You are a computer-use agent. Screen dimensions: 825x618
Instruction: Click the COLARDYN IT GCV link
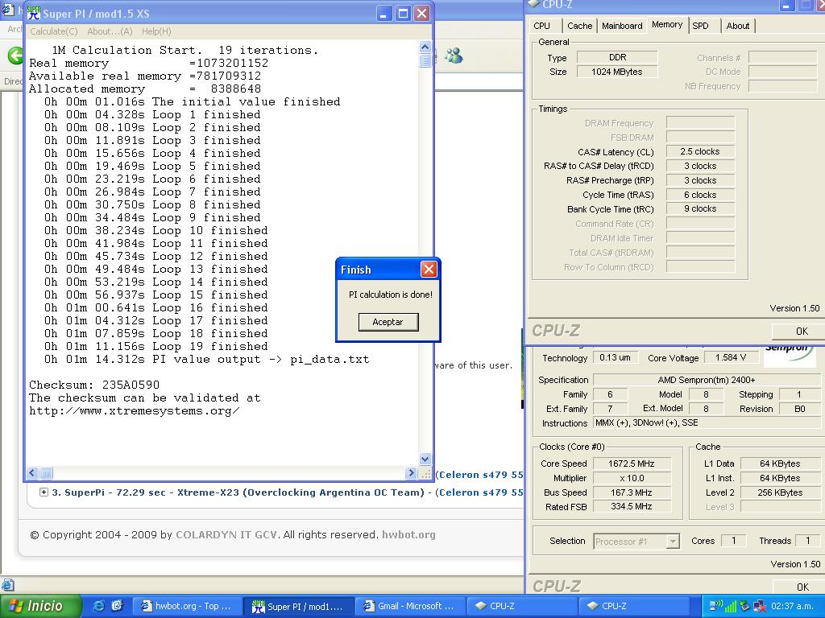click(x=226, y=535)
